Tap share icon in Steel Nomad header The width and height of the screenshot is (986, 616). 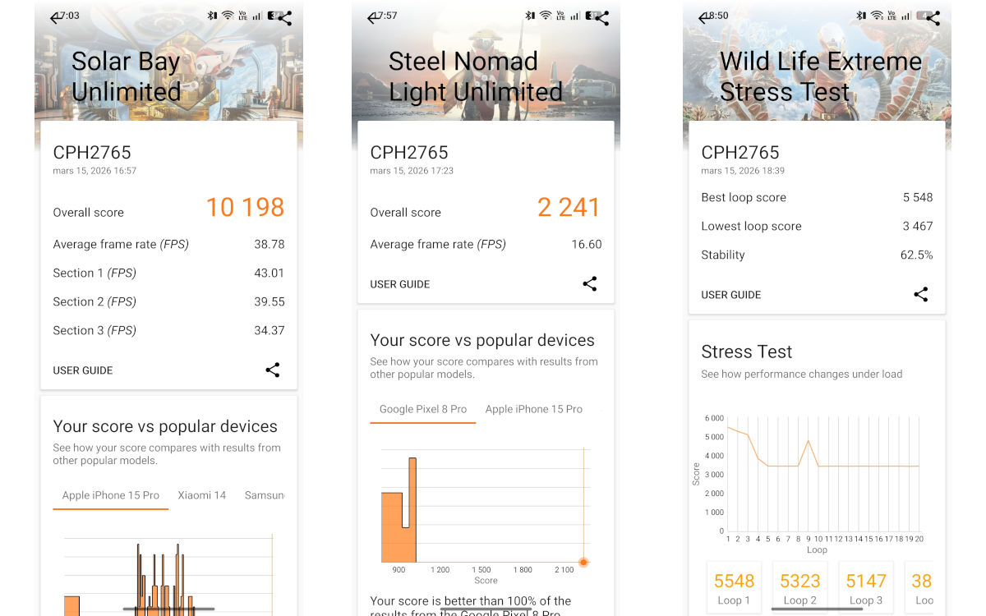tap(601, 18)
